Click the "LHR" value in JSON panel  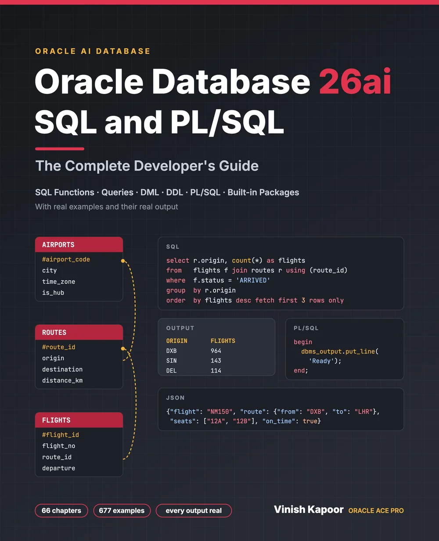coord(363,412)
